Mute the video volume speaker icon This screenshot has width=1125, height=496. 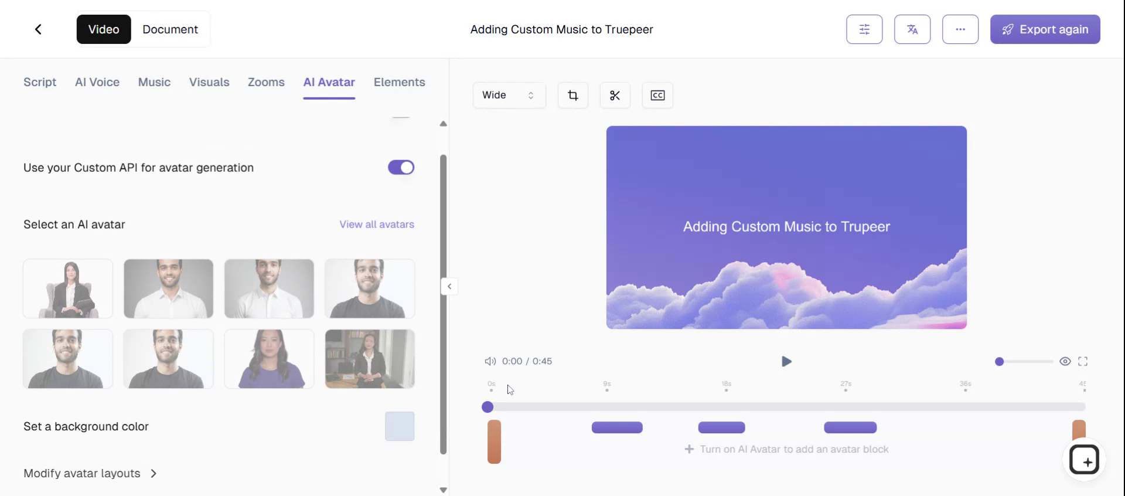490,361
